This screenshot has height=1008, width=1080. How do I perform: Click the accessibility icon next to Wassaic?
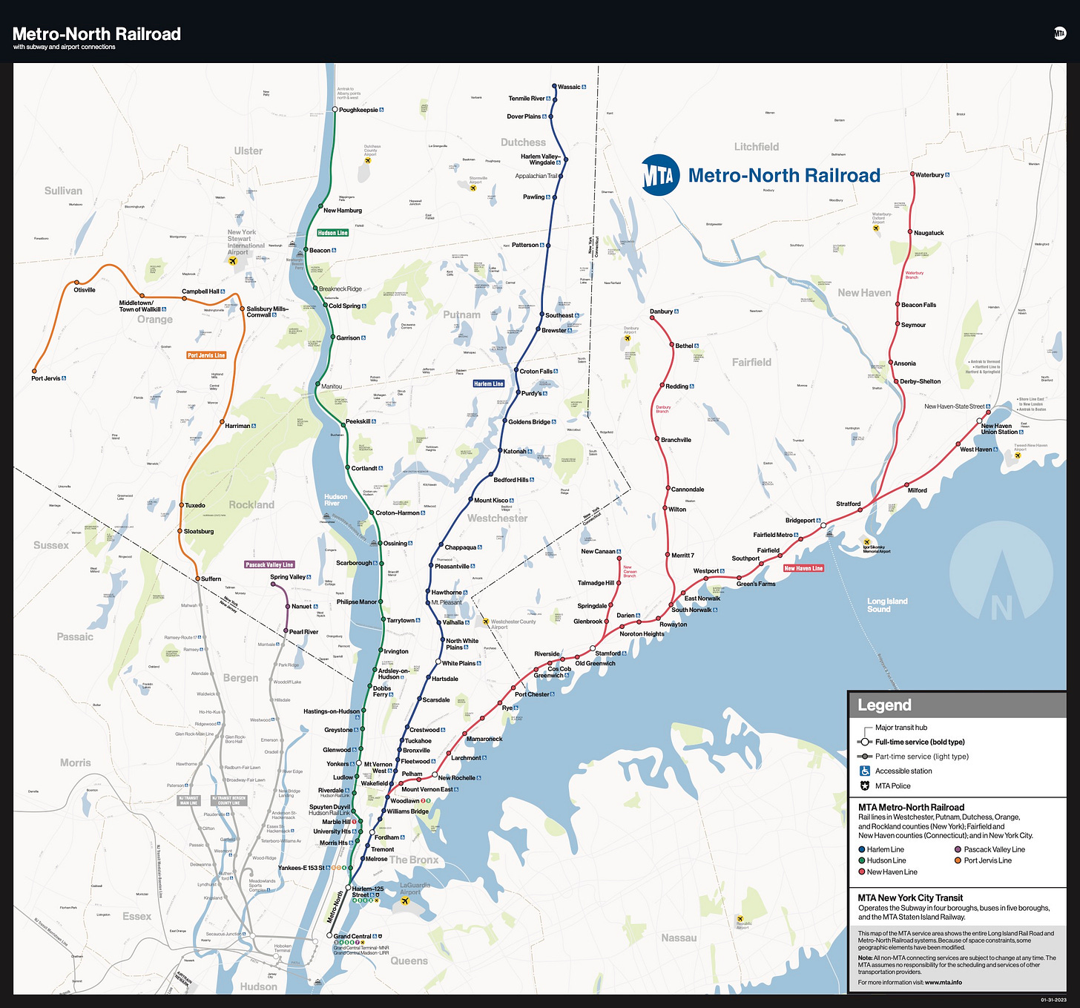(x=585, y=87)
